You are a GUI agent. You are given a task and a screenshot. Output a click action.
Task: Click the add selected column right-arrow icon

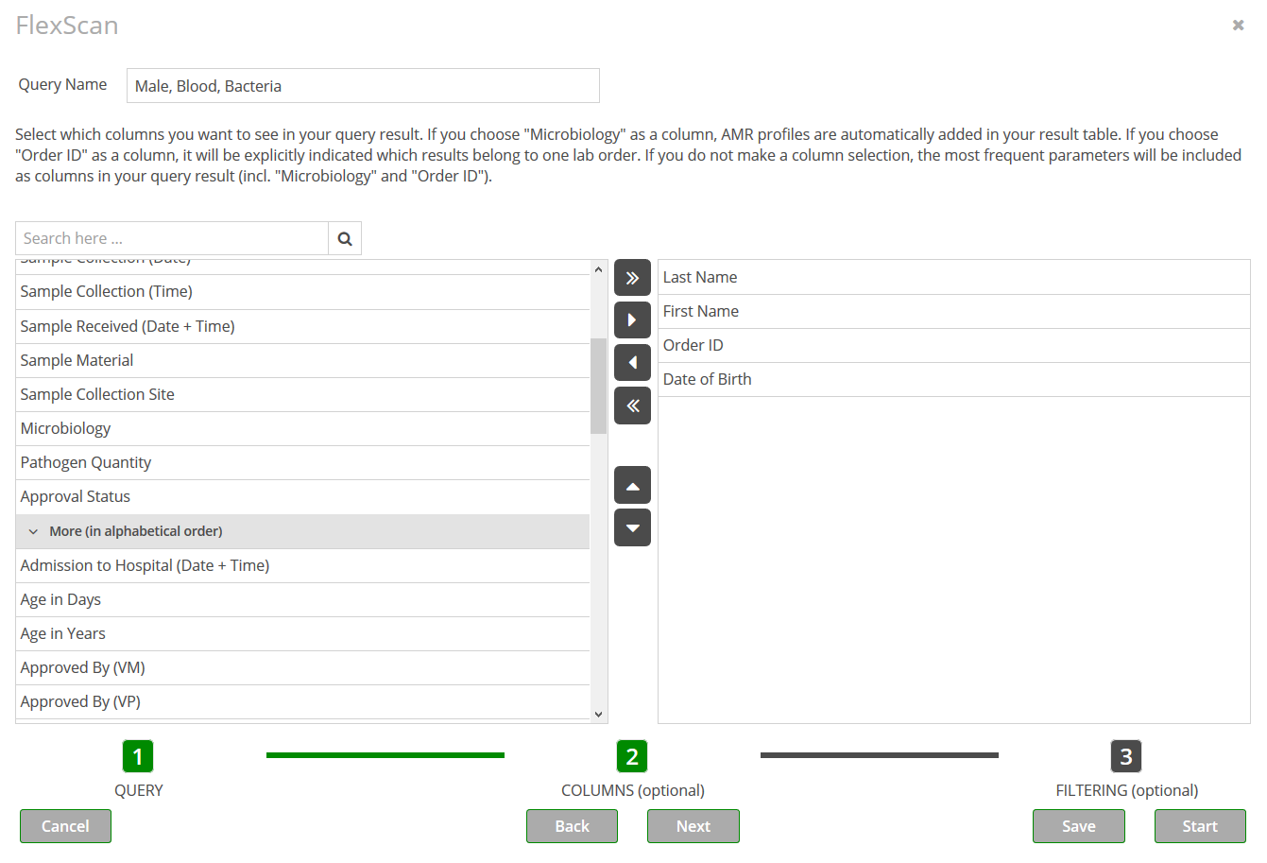(x=632, y=320)
